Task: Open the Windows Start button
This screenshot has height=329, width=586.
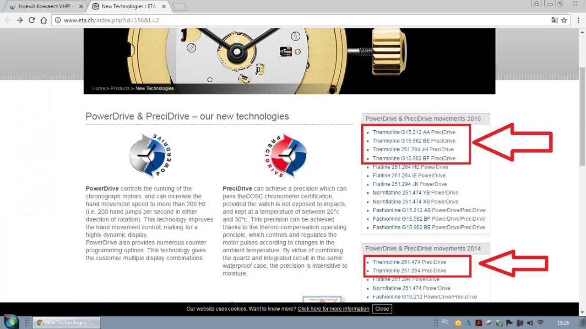Action: coord(10,322)
